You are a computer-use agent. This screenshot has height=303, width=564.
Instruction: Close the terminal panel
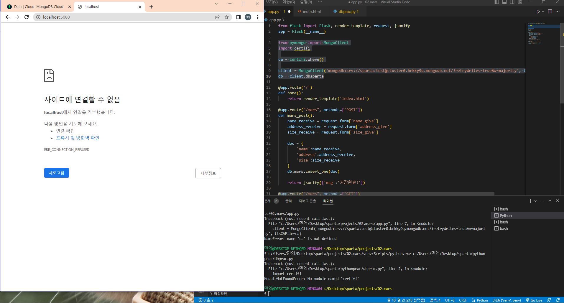[558, 201]
